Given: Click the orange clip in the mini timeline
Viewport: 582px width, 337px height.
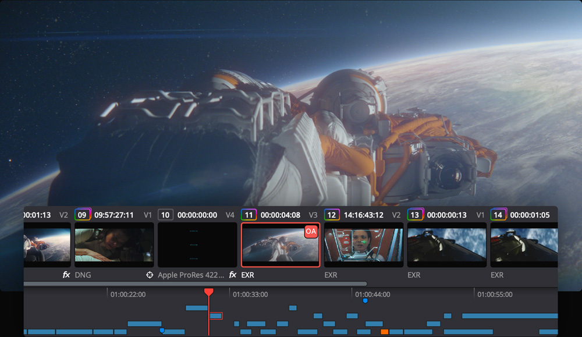Looking at the screenshot, I should (385, 332).
